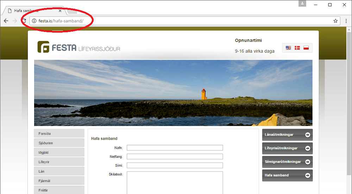The image size is (352, 194).
Task: Switch site language to English flag
Action: click(288, 48)
